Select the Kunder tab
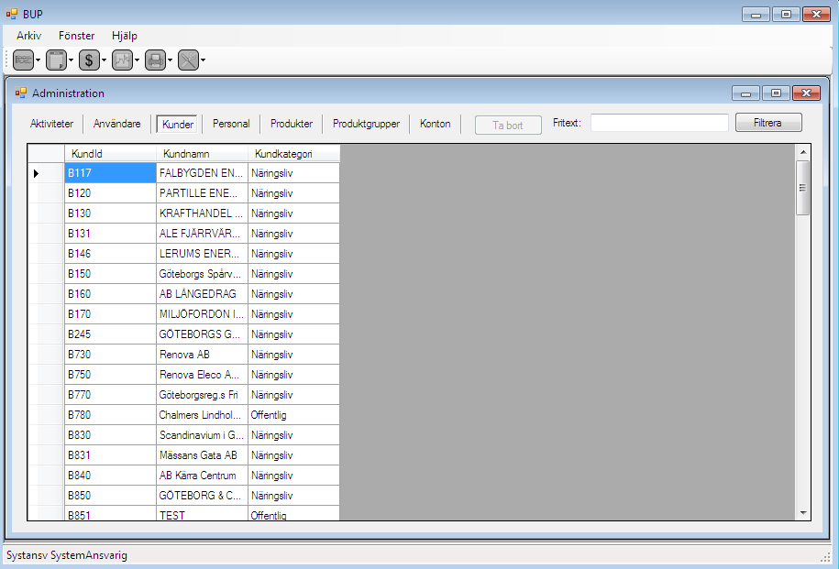This screenshot has width=839, height=569. tap(177, 124)
